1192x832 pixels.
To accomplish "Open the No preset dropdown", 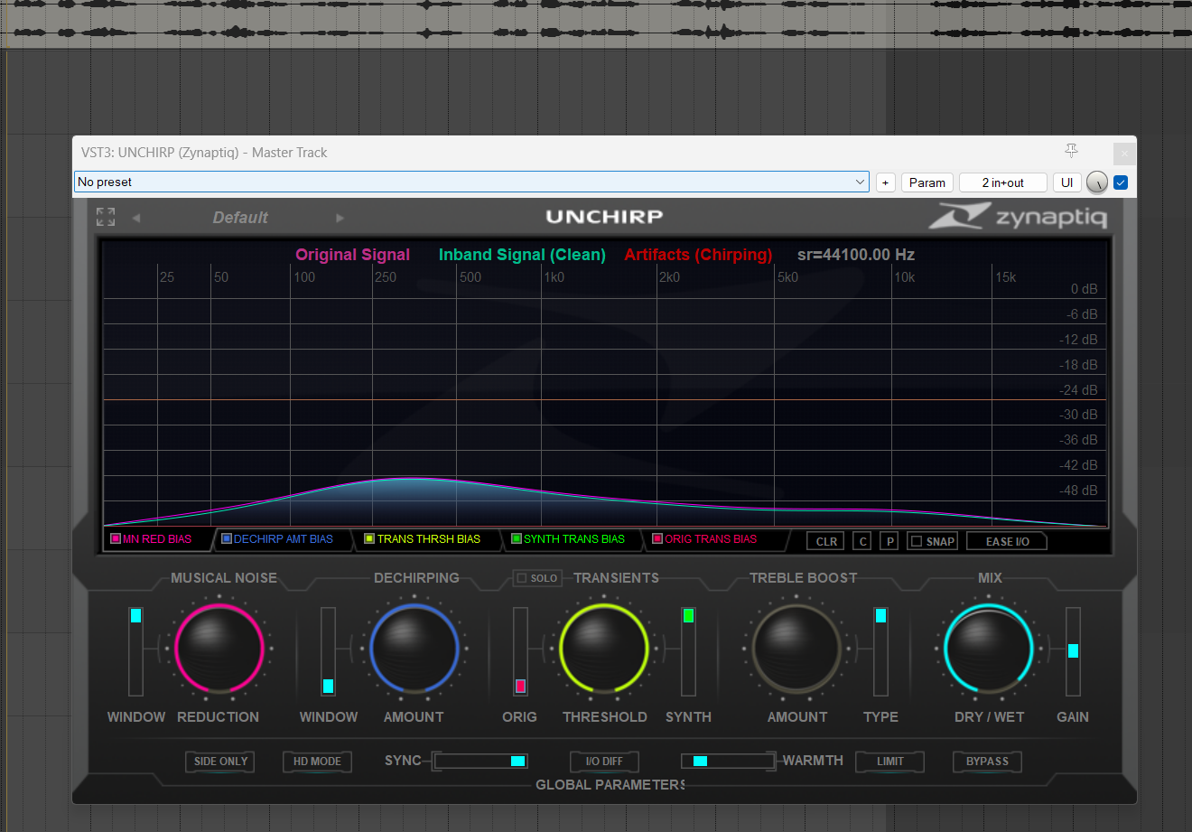I will (x=471, y=182).
